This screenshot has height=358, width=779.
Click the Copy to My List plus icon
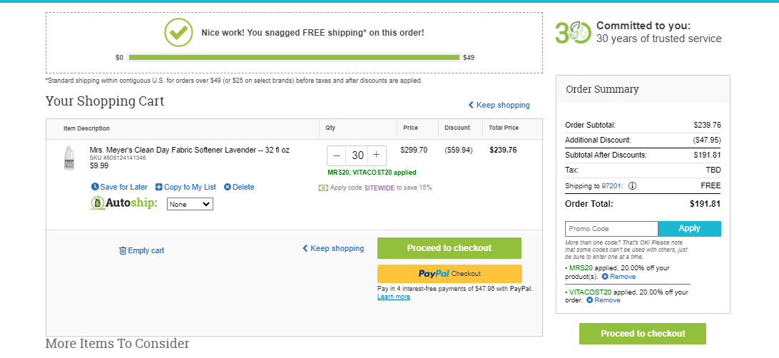tap(159, 187)
